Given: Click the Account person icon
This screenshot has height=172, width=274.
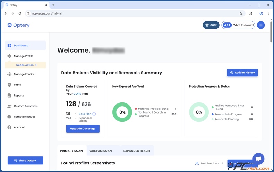Looking at the screenshot, I should pos(9,127).
